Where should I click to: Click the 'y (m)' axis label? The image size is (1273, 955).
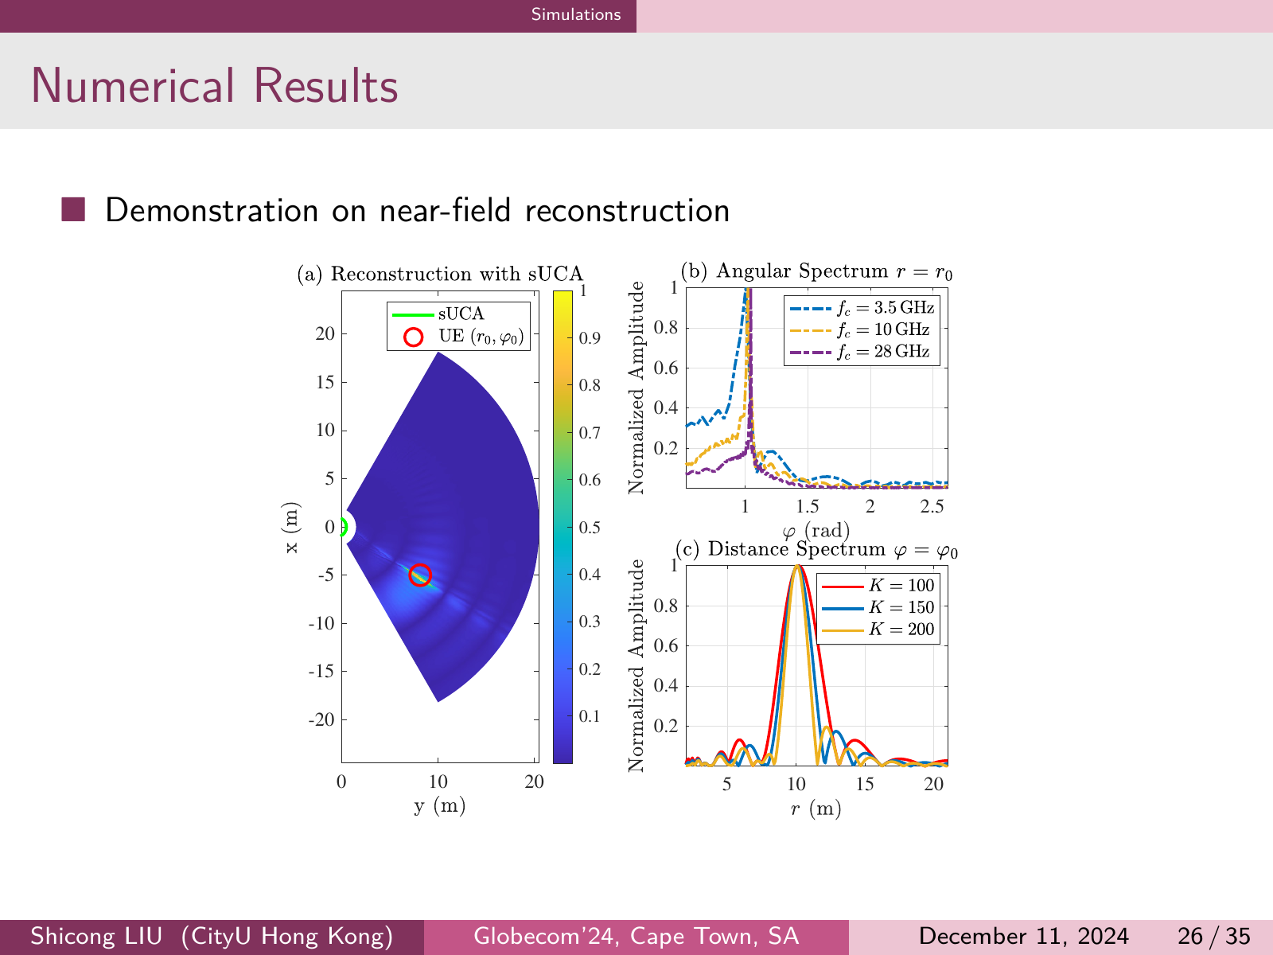(x=439, y=806)
